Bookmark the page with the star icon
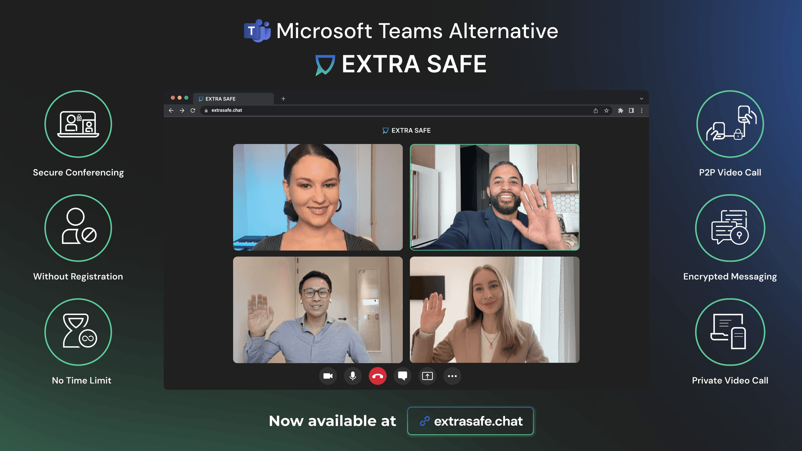The image size is (802, 451). pyautogui.click(x=607, y=110)
